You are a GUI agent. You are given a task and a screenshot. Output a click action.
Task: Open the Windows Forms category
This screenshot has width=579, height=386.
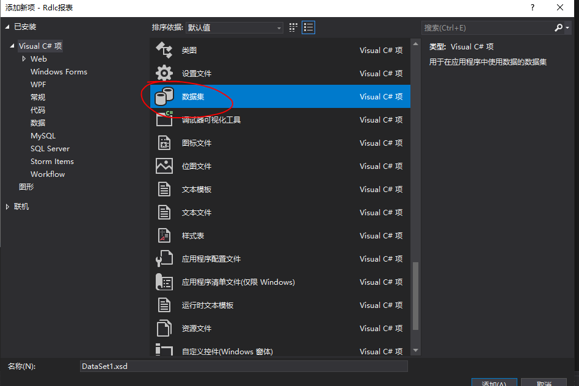(x=59, y=71)
